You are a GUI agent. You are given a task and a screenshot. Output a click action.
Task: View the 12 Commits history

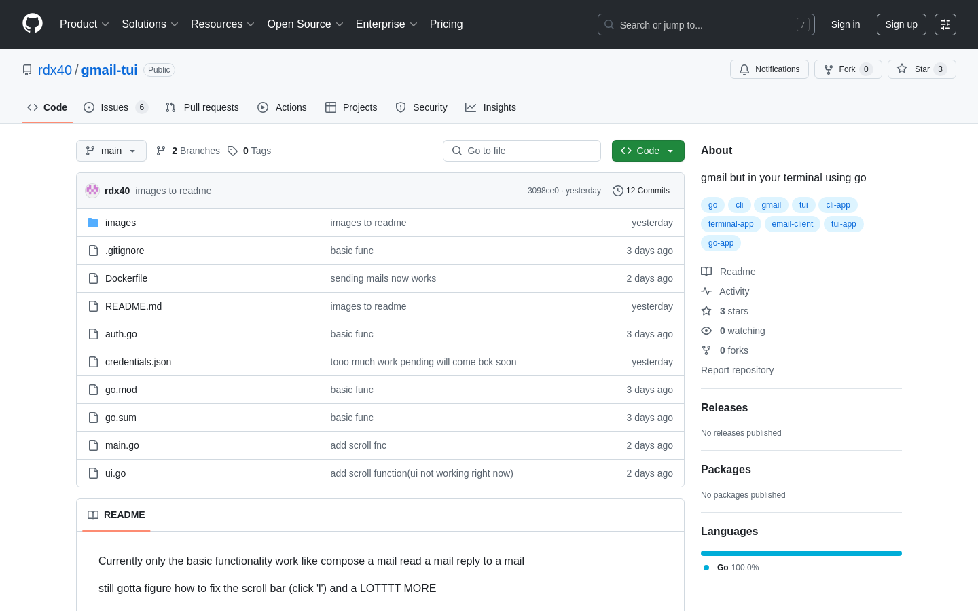[x=641, y=191]
